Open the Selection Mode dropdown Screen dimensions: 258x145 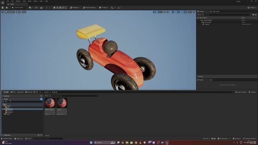(x=18, y=8)
